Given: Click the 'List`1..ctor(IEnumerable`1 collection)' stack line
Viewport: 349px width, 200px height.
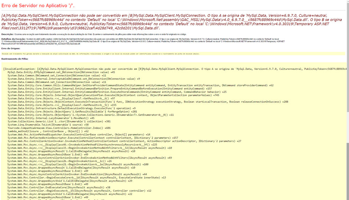Looking at the screenshot, I should (59, 121).
